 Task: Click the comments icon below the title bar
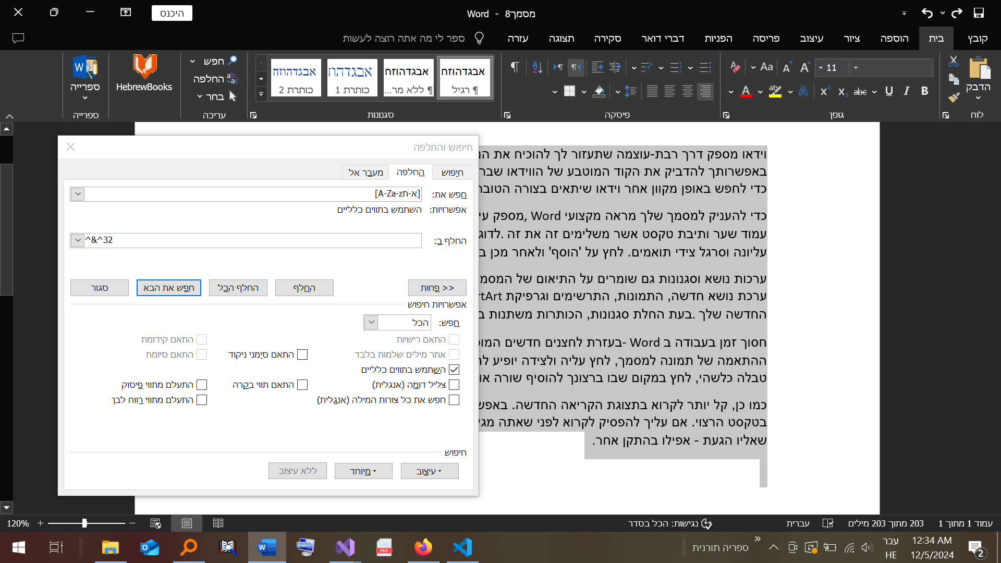pos(18,38)
